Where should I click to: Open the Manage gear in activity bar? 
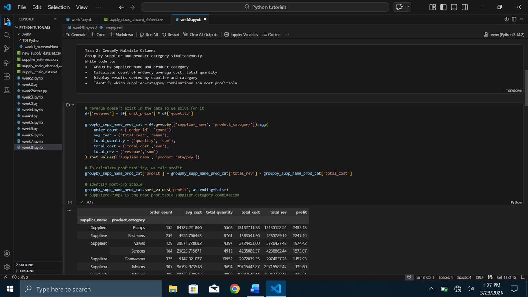(7, 267)
